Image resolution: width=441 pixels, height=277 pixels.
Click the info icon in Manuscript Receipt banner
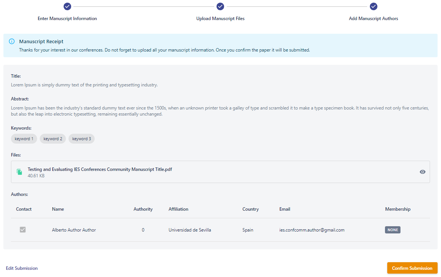[x=12, y=41]
